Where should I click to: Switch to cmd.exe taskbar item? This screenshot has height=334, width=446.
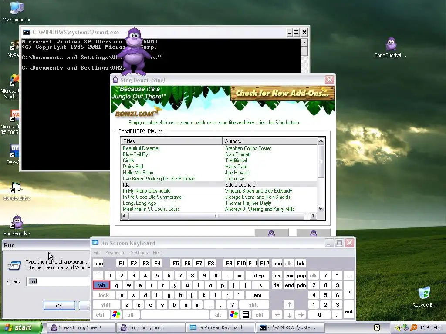(x=290, y=327)
